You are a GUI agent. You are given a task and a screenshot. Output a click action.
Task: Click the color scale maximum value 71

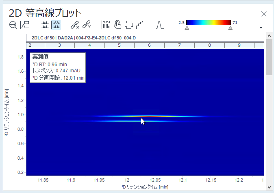coord(235,22)
